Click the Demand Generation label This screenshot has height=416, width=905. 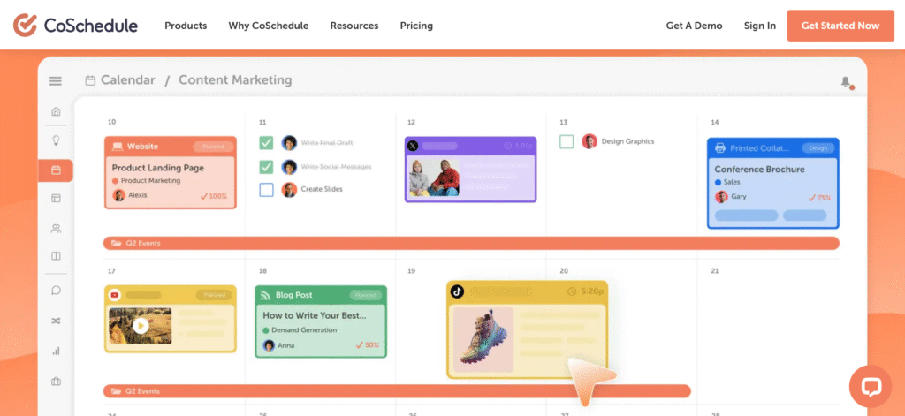(x=304, y=330)
